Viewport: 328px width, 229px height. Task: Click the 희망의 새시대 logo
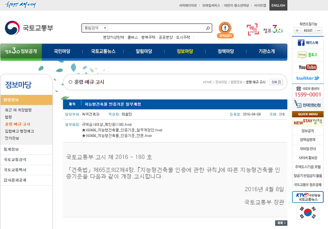[20, 5]
